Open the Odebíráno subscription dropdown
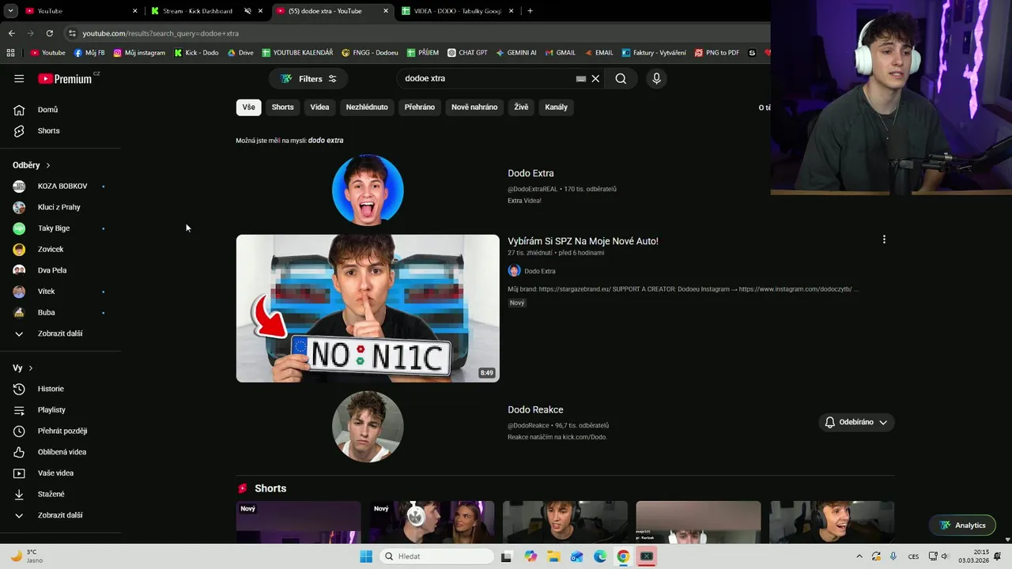 [x=856, y=422]
